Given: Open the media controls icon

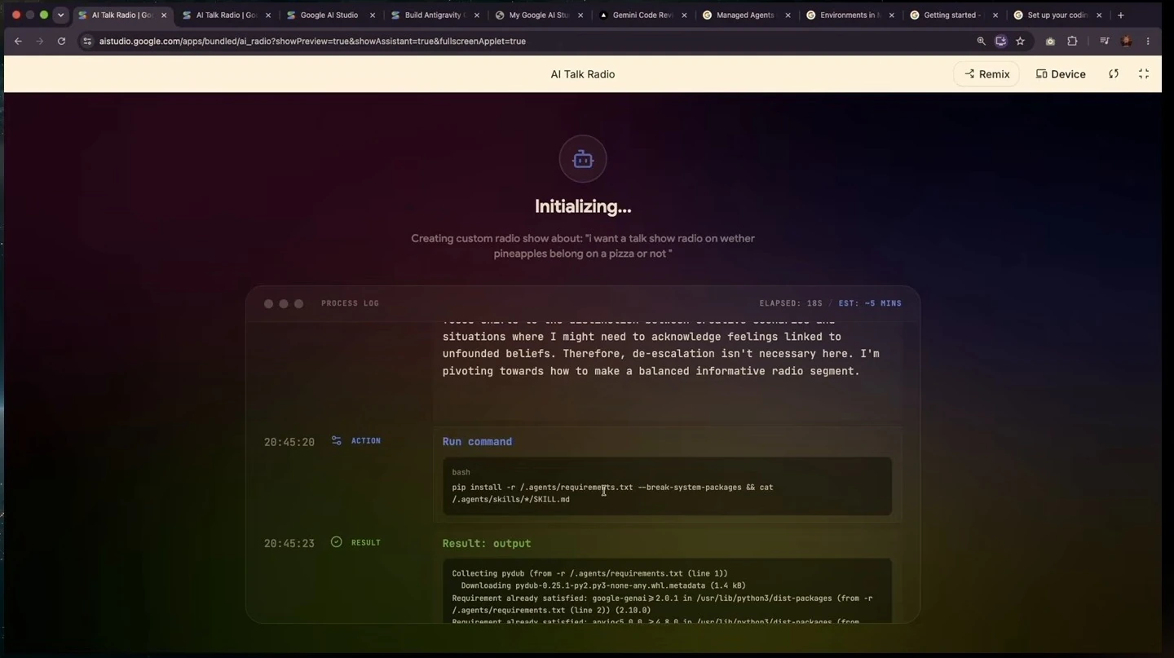Looking at the screenshot, I should point(1105,41).
